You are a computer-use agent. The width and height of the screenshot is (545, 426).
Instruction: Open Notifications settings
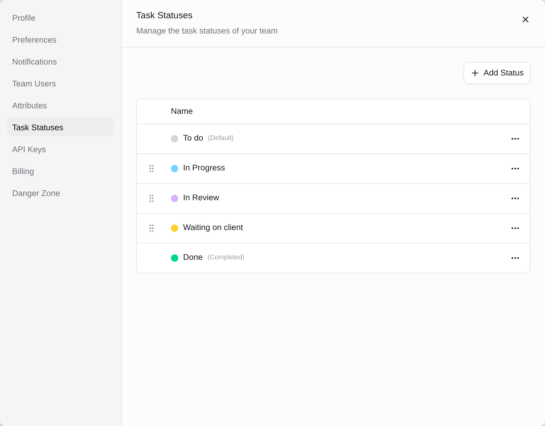point(61,62)
